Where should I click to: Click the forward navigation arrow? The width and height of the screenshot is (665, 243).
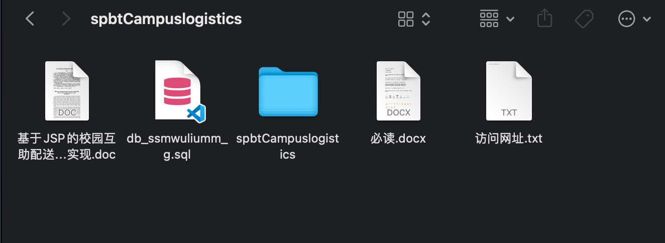(66, 19)
